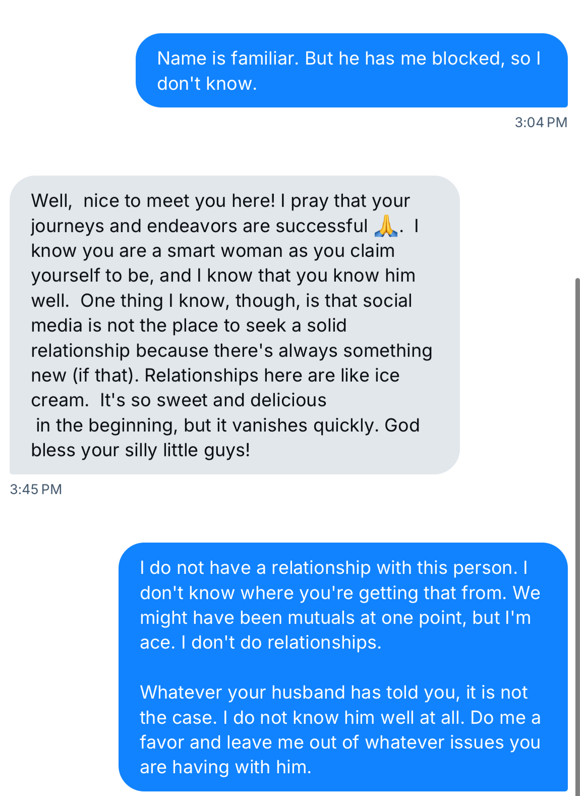
Task: Tap "God bless your silly little guys!" line
Action: (x=141, y=450)
